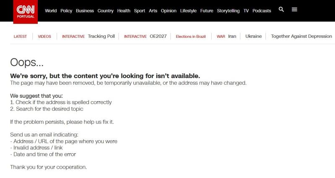View the Latest news link
The width and height of the screenshot is (335, 178).
pos(20,37)
